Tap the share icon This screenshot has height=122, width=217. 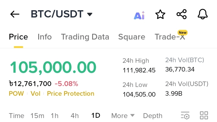pos(182,14)
